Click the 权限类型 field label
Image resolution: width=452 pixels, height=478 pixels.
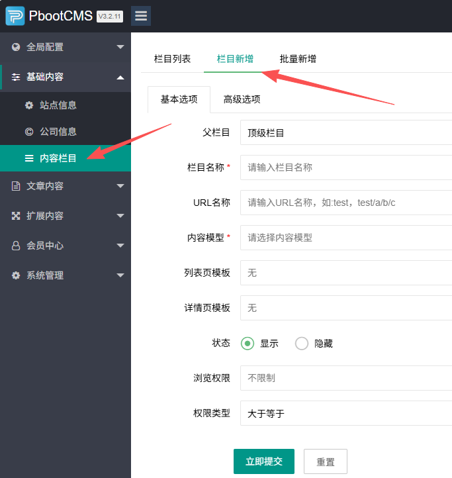pos(212,413)
